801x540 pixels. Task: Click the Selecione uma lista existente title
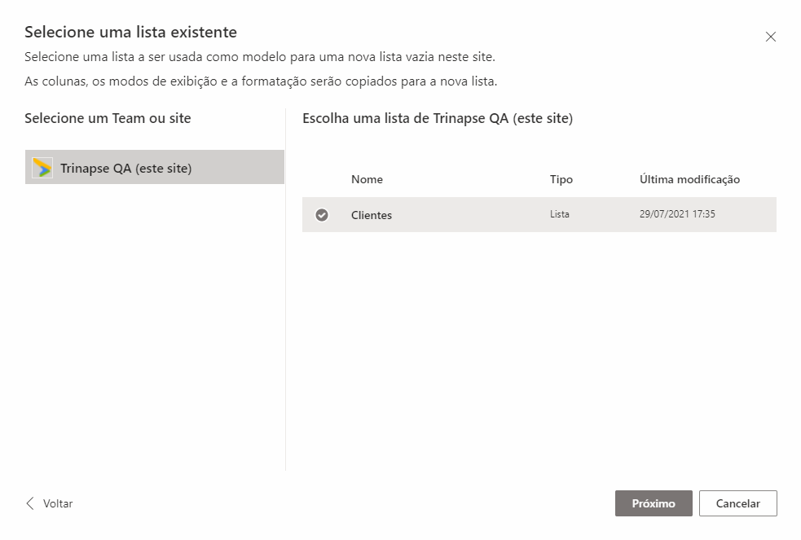(x=130, y=33)
